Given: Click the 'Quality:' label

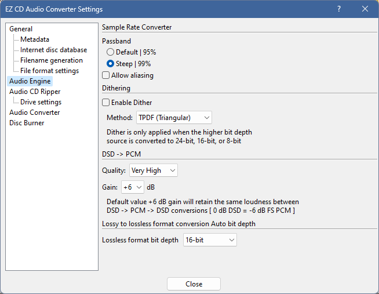Looking at the screenshot, I should 114,170.
